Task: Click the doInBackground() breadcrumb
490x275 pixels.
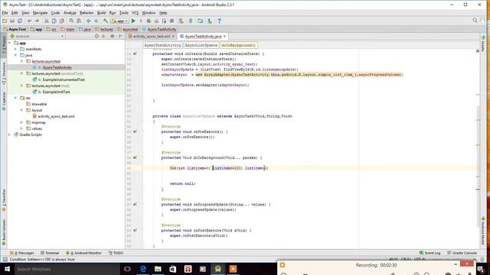Action: pos(238,45)
